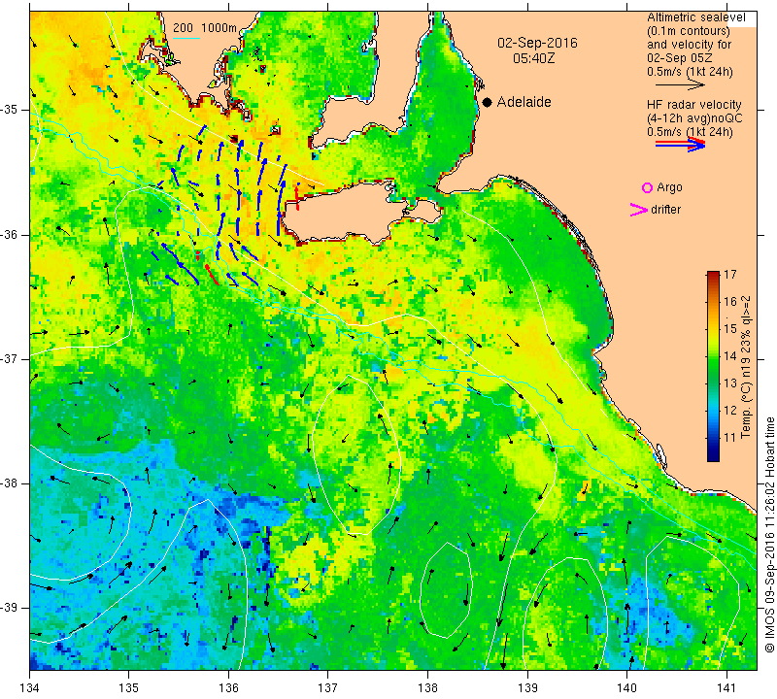Click the '-37' latitude axis label
This screenshot has height=699, width=777.
point(10,358)
